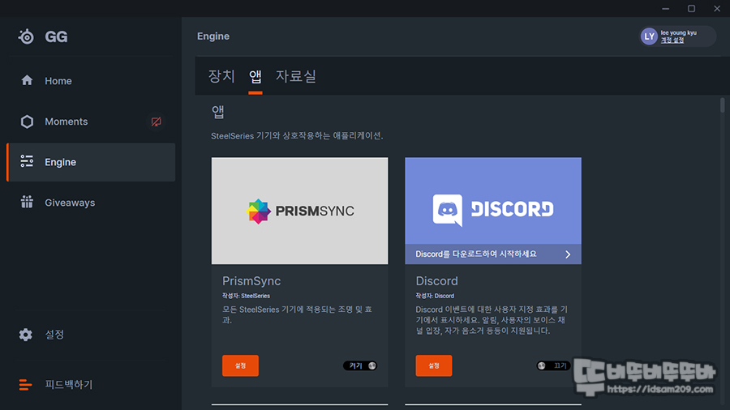
Task: Click the Home house icon
Action: click(x=27, y=80)
